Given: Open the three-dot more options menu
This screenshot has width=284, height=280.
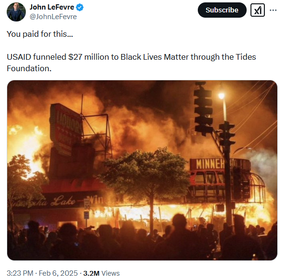Looking at the screenshot, I should (x=273, y=10).
